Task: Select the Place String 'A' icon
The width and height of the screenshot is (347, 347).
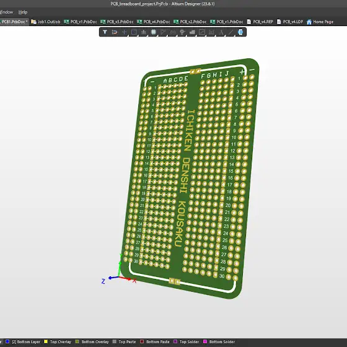Action: pyautogui.click(x=221, y=32)
